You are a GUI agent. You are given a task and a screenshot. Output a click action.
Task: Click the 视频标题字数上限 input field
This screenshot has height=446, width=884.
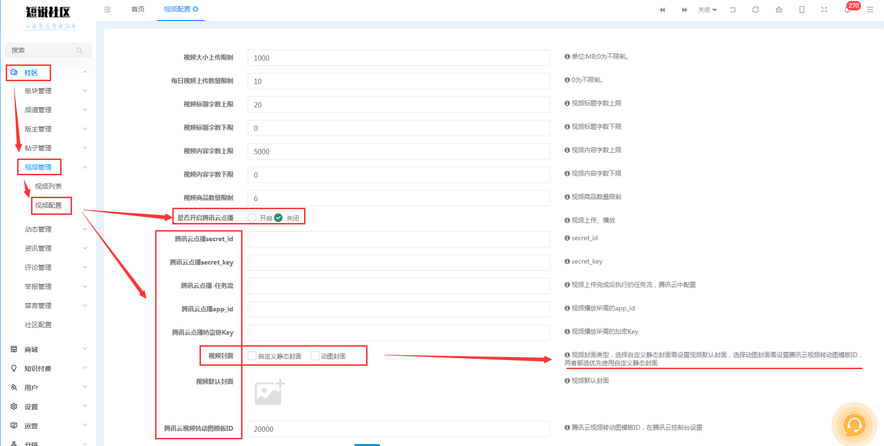(399, 105)
